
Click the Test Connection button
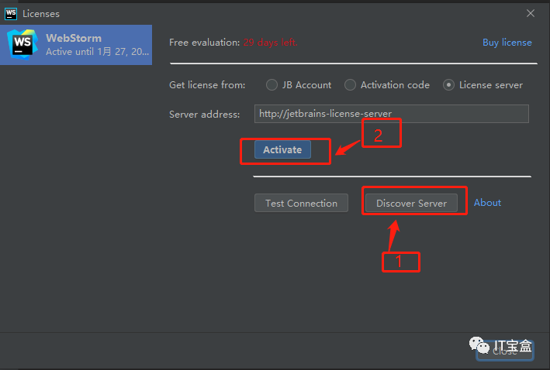tap(301, 203)
